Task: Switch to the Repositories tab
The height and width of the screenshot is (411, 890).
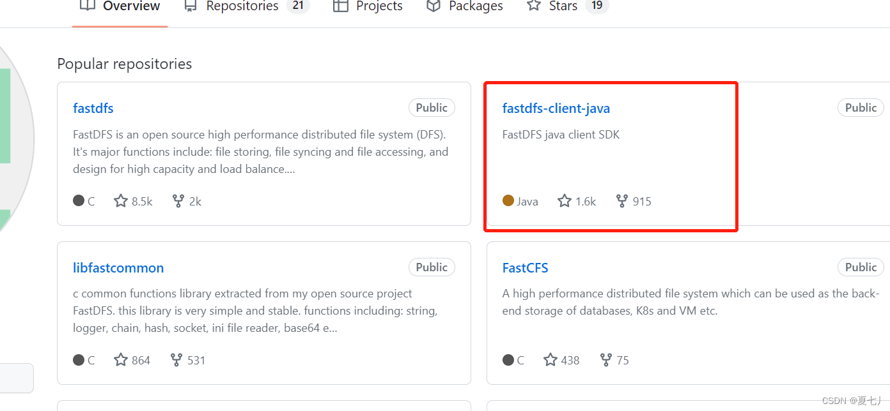Action: pos(242,6)
